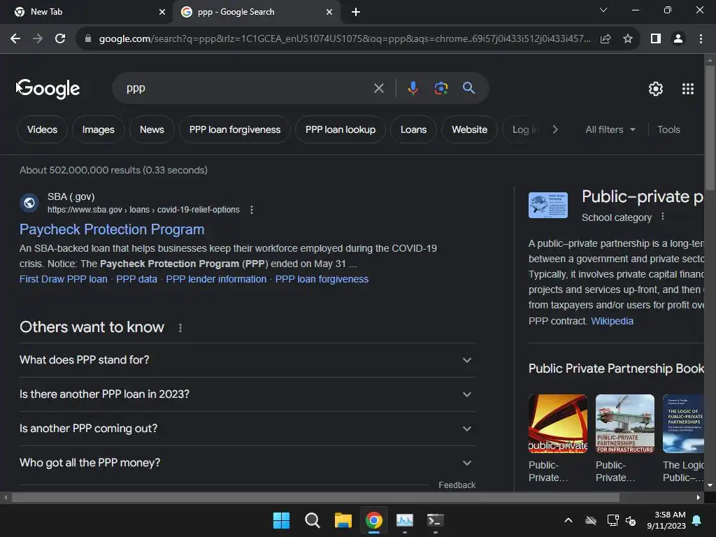The height and width of the screenshot is (537, 716).
Task: Open the PPP data sitelink
Action: 136,279
